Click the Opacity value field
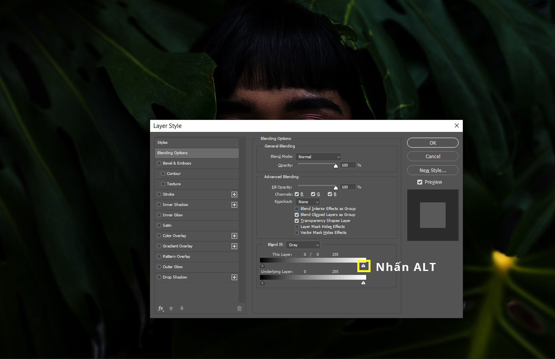 click(348, 165)
